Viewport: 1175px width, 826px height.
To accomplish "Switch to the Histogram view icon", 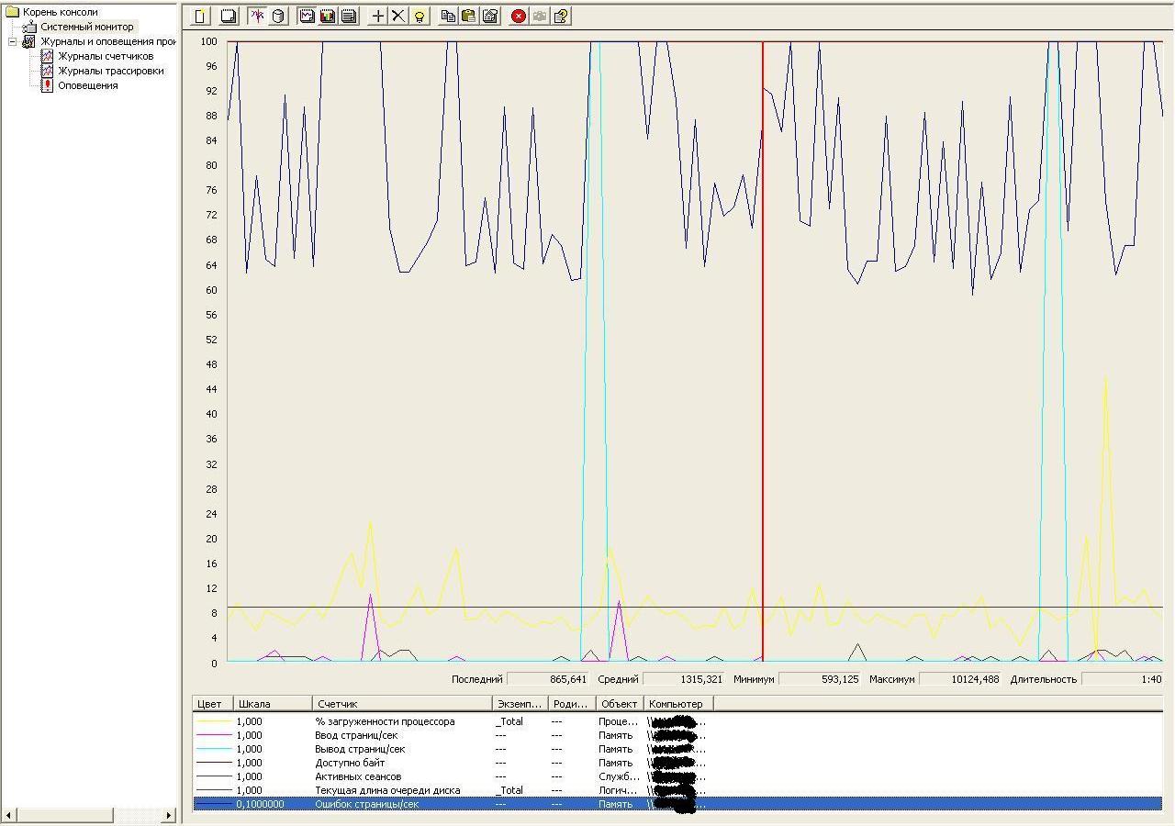I will point(328,16).
